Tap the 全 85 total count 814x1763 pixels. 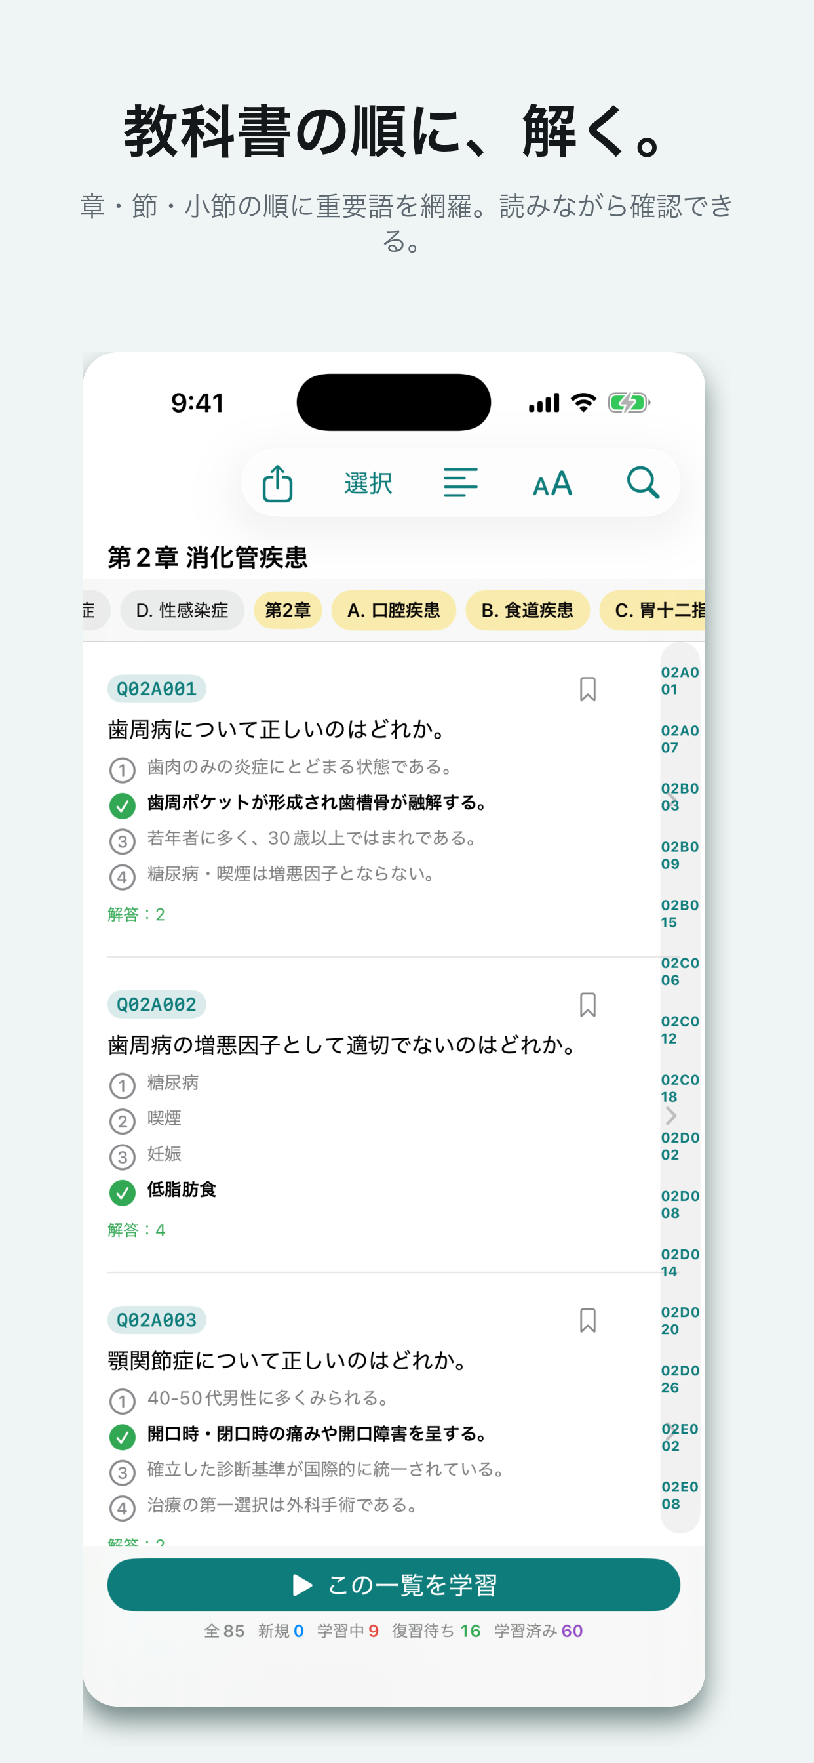224,1631
